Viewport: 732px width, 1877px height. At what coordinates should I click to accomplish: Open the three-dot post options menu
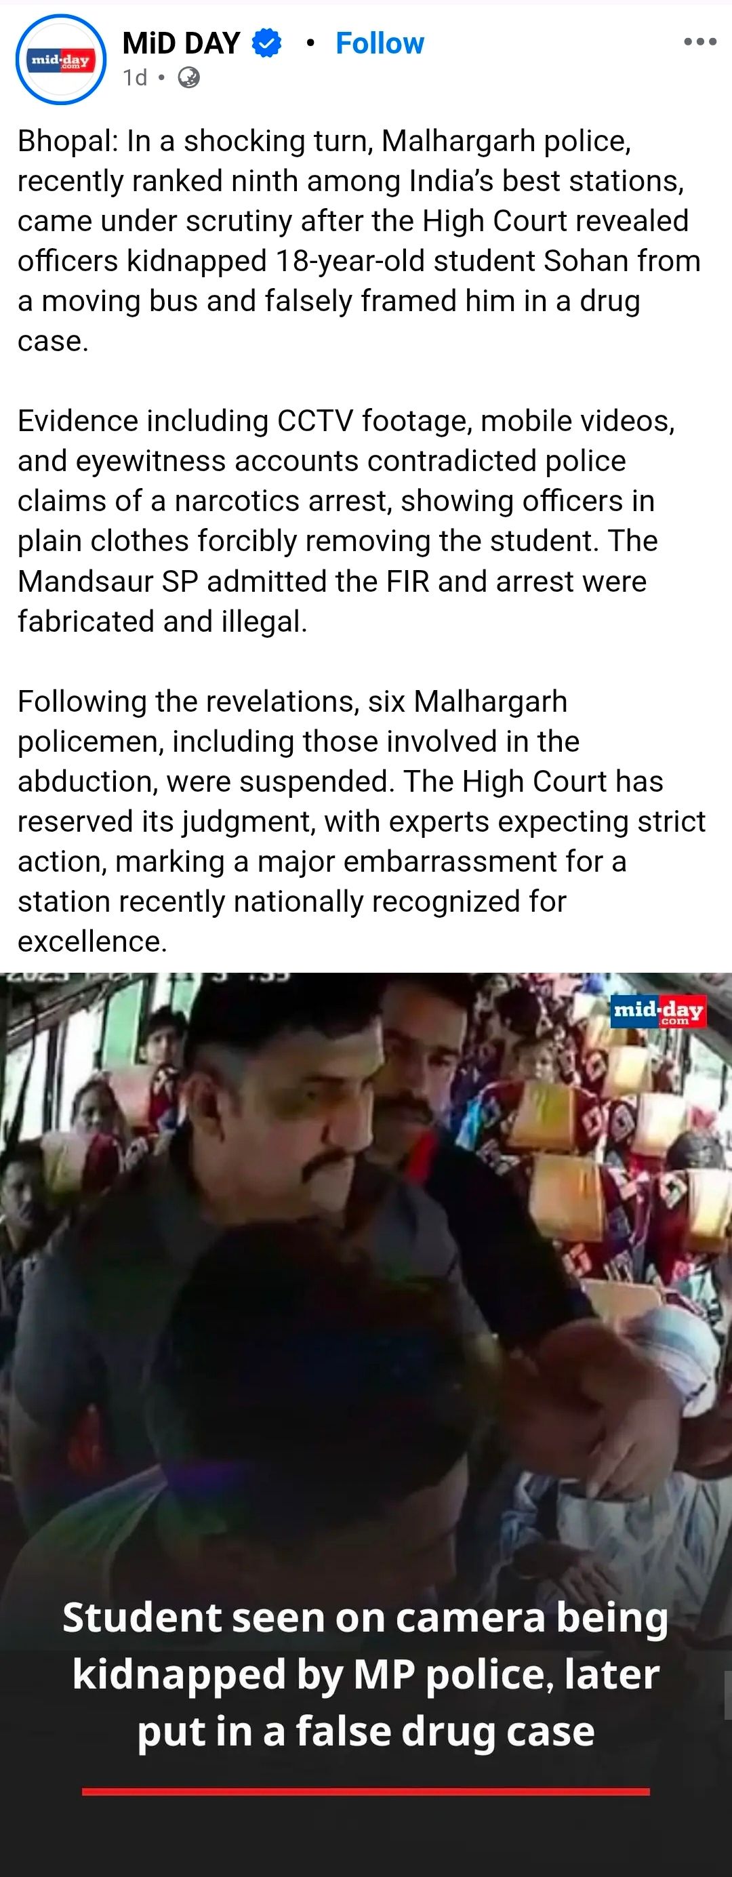700,41
